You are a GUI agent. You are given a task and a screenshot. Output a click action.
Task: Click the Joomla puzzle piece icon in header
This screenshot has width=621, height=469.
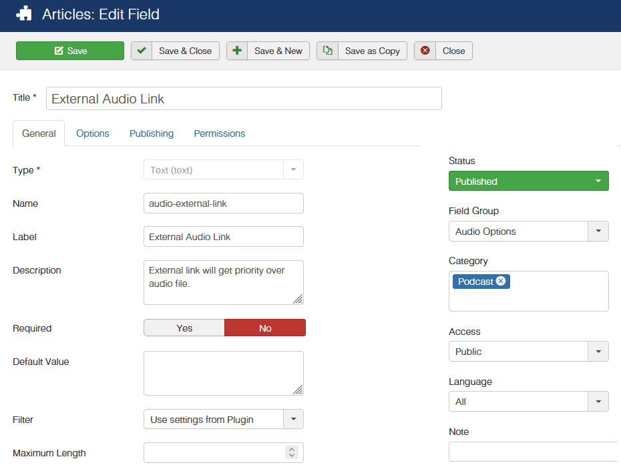24,13
